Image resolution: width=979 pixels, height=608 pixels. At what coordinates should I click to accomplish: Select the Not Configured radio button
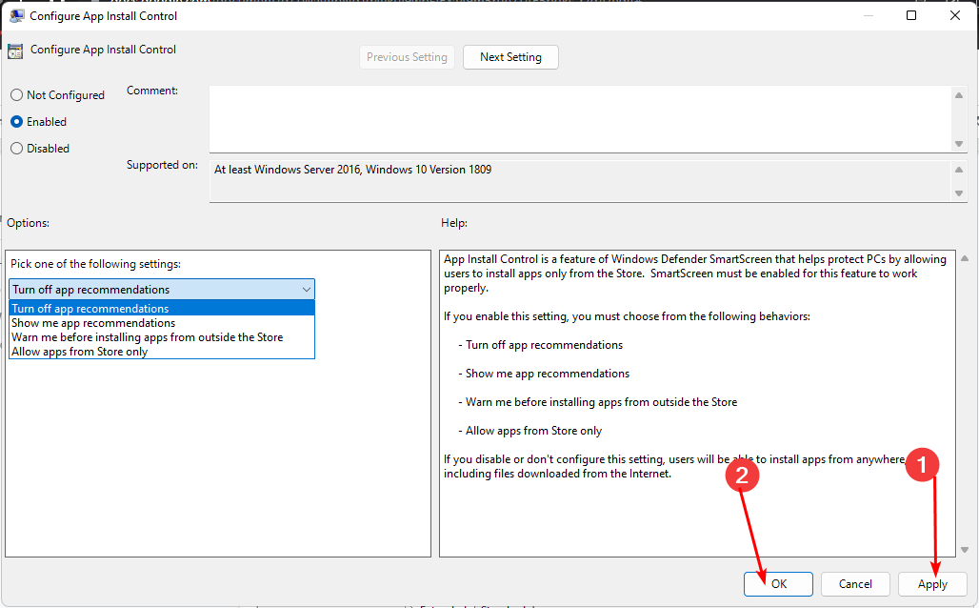tap(16, 95)
